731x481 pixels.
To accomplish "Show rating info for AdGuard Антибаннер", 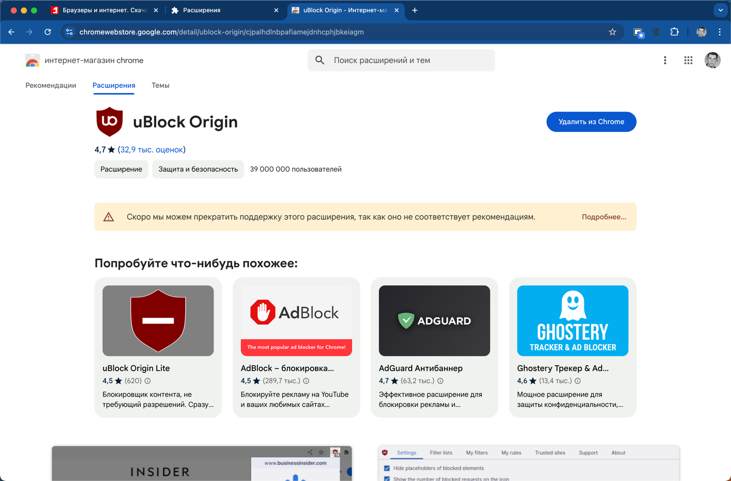I will click(440, 381).
